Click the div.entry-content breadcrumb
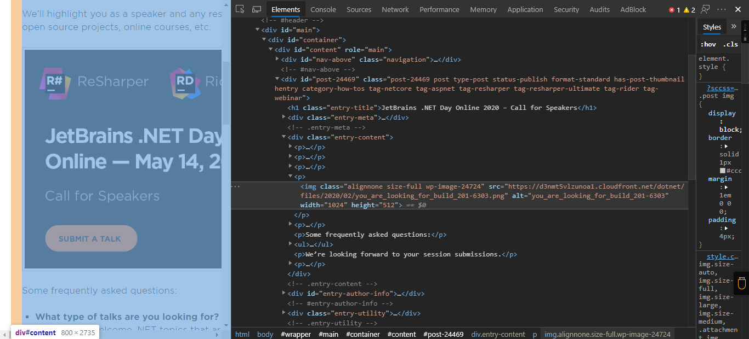The image size is (749, 339). tap(498, 334)
